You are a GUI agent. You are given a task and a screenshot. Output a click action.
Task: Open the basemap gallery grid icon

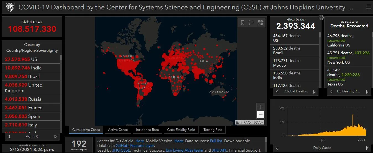pyautogui.click(x=260, y=23)
